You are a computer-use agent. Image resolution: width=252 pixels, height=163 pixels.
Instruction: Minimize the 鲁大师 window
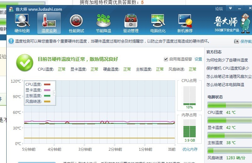[x=239, y=8]
